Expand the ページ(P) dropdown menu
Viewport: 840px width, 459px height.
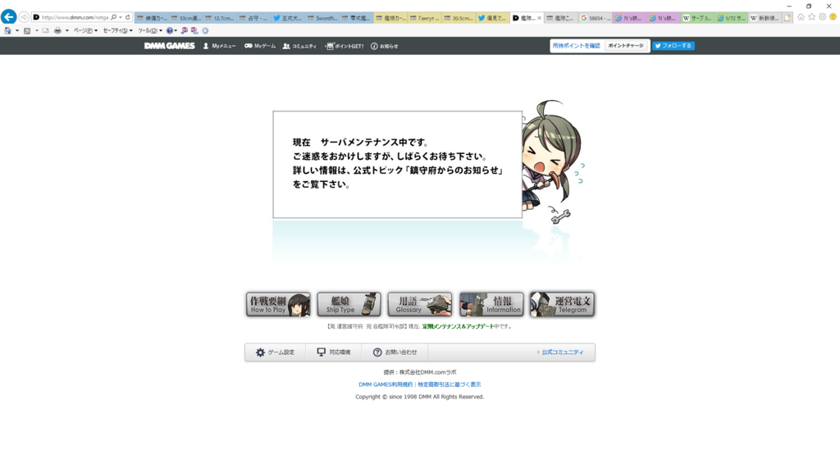[x=85, y=30]
